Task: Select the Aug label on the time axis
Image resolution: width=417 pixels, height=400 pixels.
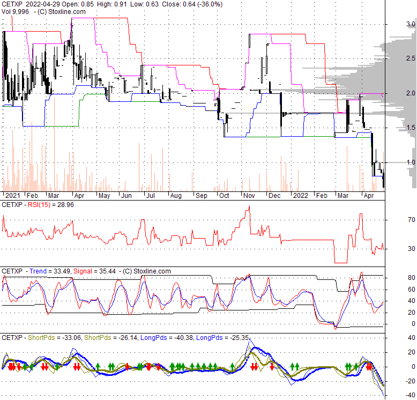Action: click(x=176, y=196)
